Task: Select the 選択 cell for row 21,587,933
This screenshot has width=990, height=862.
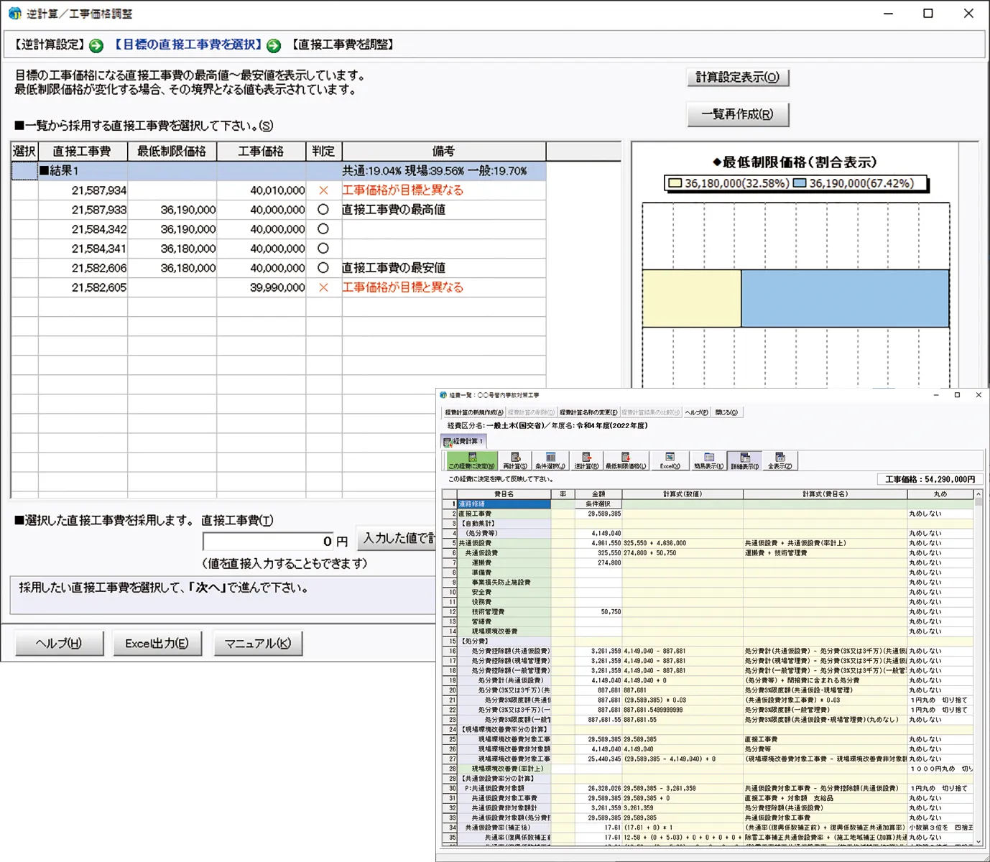Action: point(24,210)
